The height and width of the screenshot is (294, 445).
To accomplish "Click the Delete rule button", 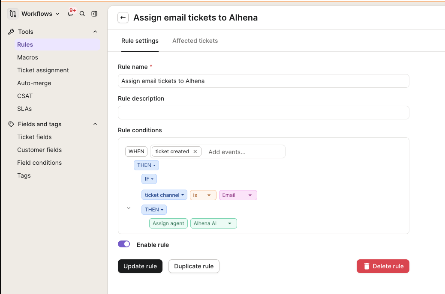I will (x=383, y=266).
